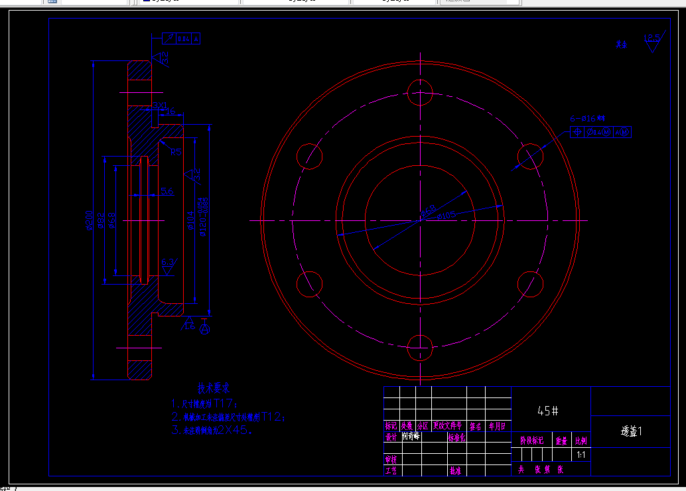Click the 1.6 roughness mark beside datum A
The width and height of the screenshot is (686, 491).
coord(188,323)
